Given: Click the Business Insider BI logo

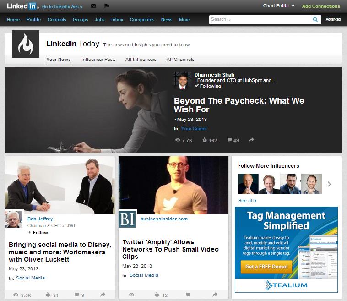Looking at the screenshot, I should point(127,219).
